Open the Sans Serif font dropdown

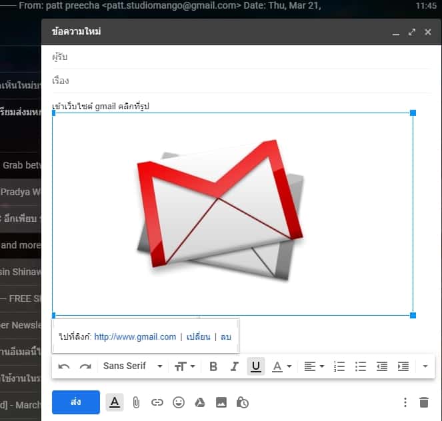pyautogui.click(x=133, y=366)
